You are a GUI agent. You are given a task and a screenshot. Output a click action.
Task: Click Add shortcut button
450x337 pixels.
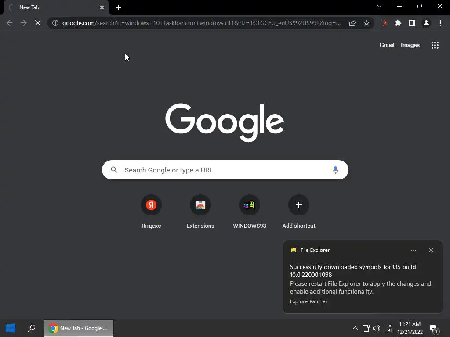point(299,212)
